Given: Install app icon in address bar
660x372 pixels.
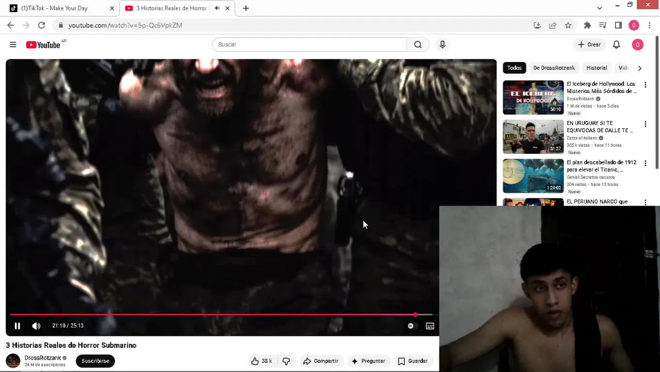Looking at the screenshot, I should coord(537,25).
